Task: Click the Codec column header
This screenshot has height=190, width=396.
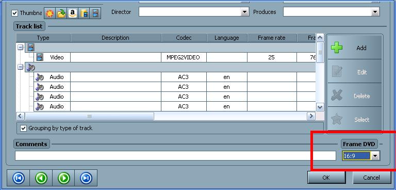Action: (184, 38)
